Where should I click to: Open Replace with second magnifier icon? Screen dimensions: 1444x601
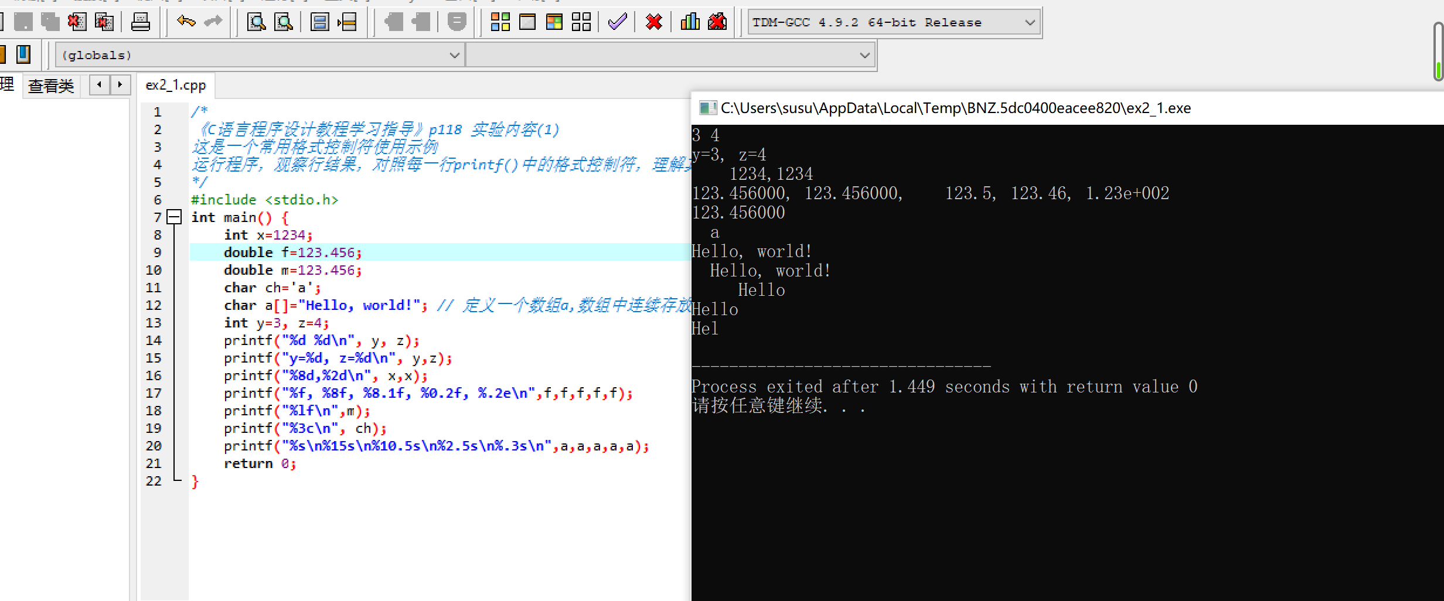click(284, 22)
